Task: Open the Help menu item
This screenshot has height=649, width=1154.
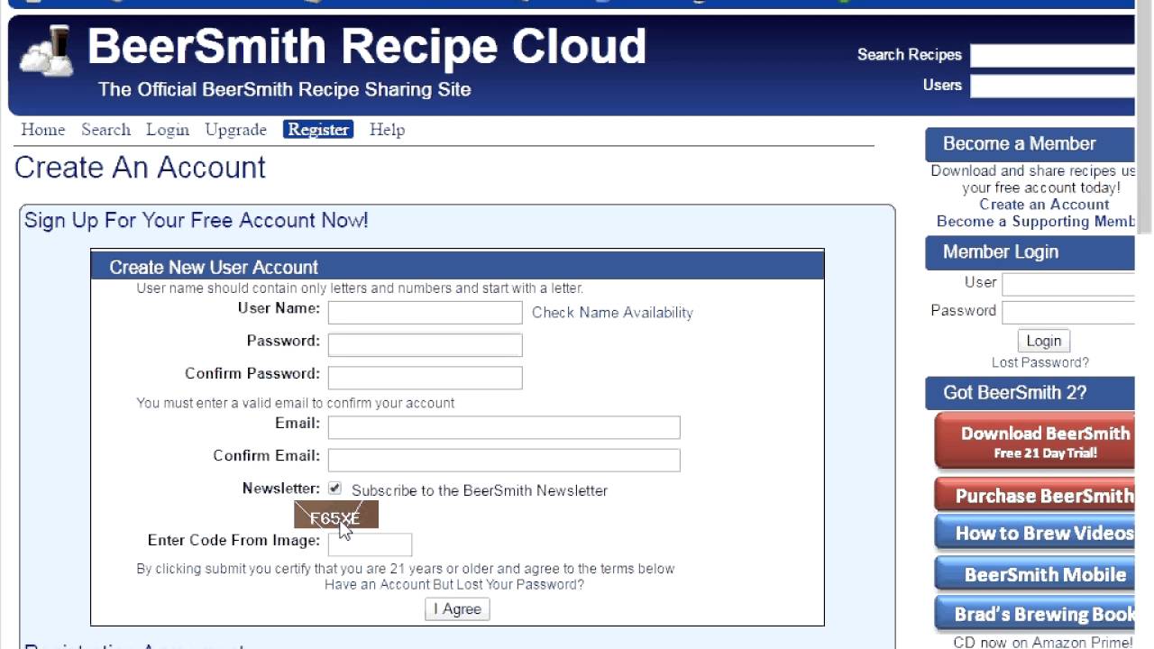Action: tap(387, 130)
